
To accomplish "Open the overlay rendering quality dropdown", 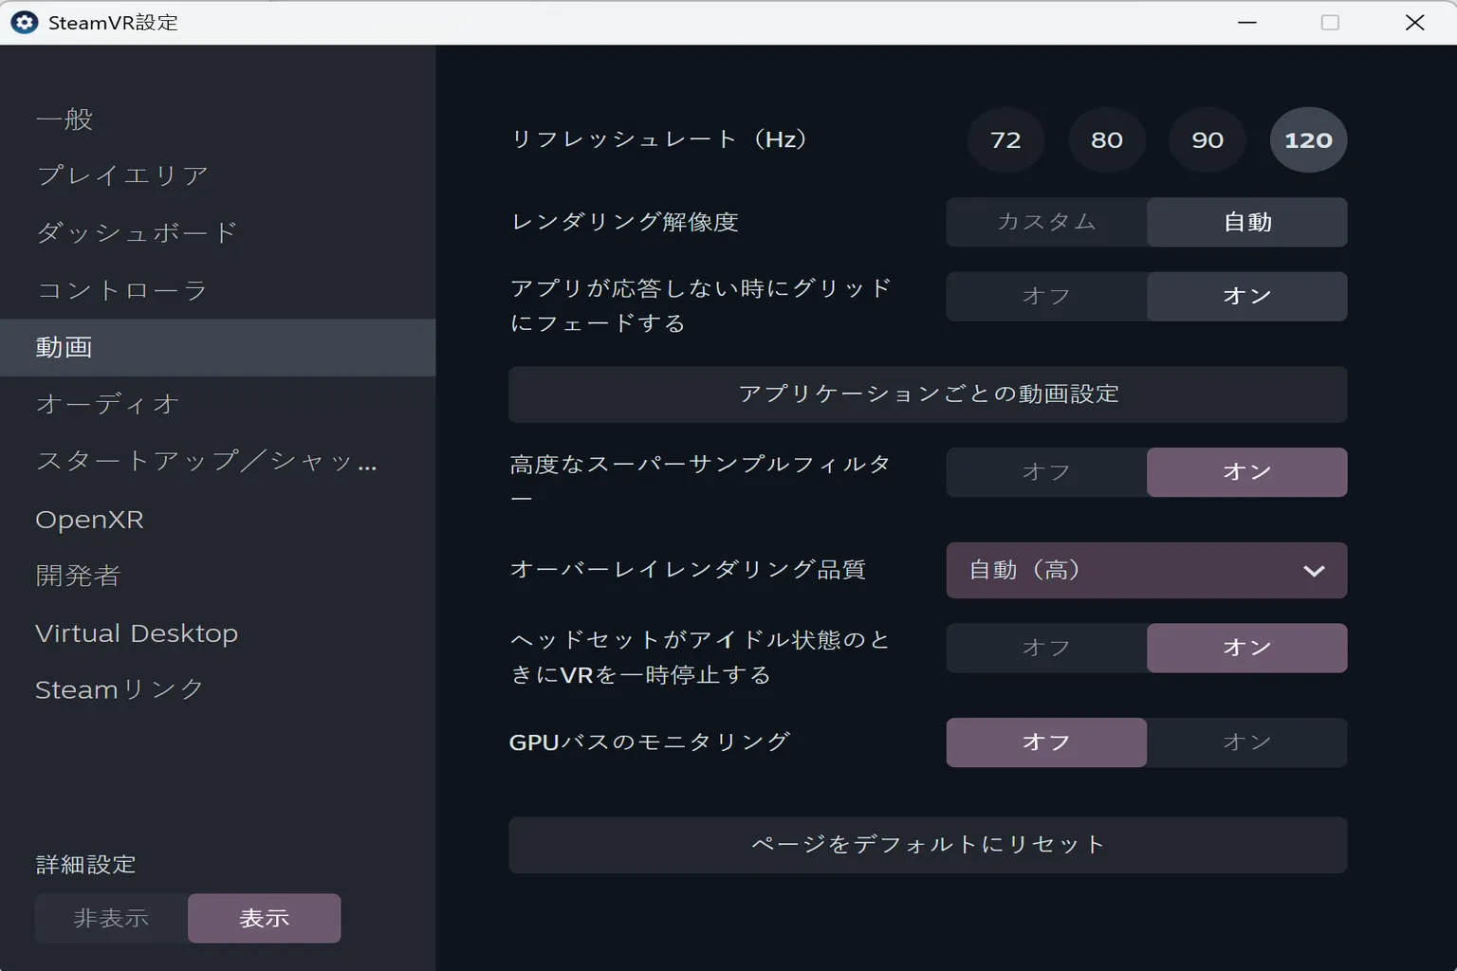I will click(x=1146, y=570).
